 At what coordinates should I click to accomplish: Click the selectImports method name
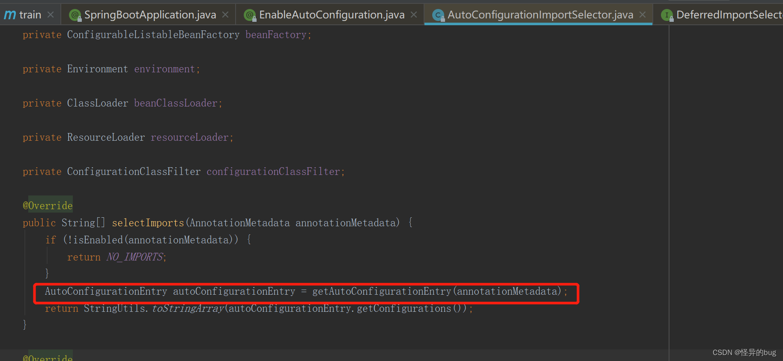(x=148, y=223)
